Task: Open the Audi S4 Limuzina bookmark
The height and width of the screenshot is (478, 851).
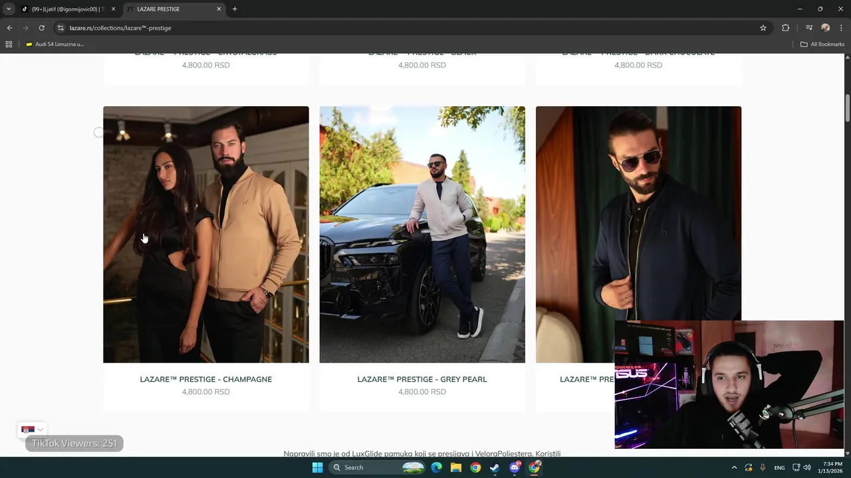Action: click(55, 44)
